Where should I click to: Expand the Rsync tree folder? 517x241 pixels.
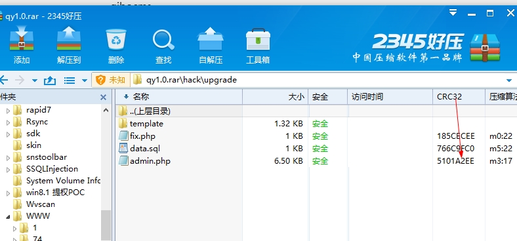click(9, 122)
